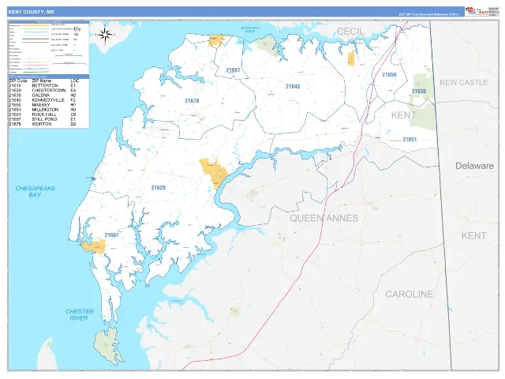Image resolution: width=505 pixels, height=379 pixels.
Task: Click the QUEEN ANNES county label
Action: click(x=324, y=218)
